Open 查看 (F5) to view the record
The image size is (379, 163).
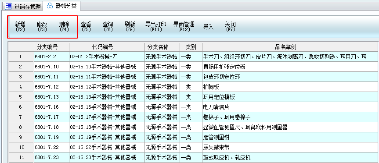pyautogui.click(x=86, y=27)
